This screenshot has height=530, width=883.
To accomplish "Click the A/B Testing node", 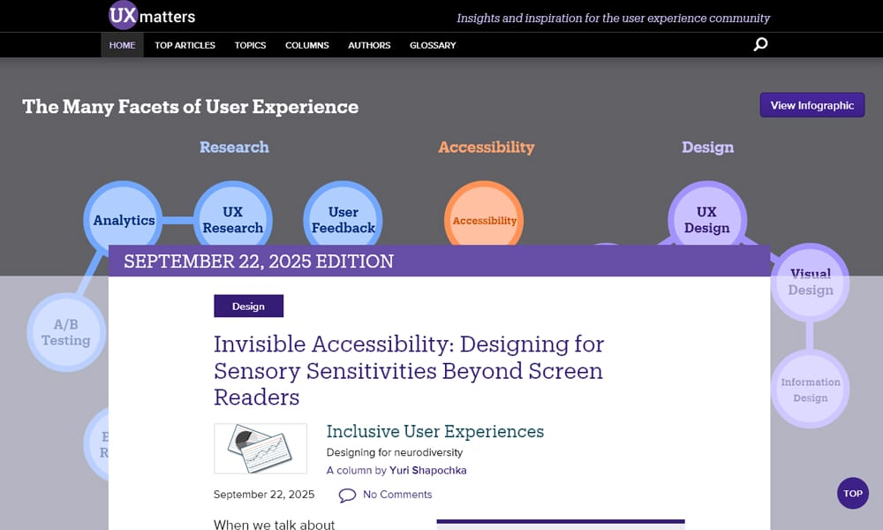I will click(x=67, y=333).
